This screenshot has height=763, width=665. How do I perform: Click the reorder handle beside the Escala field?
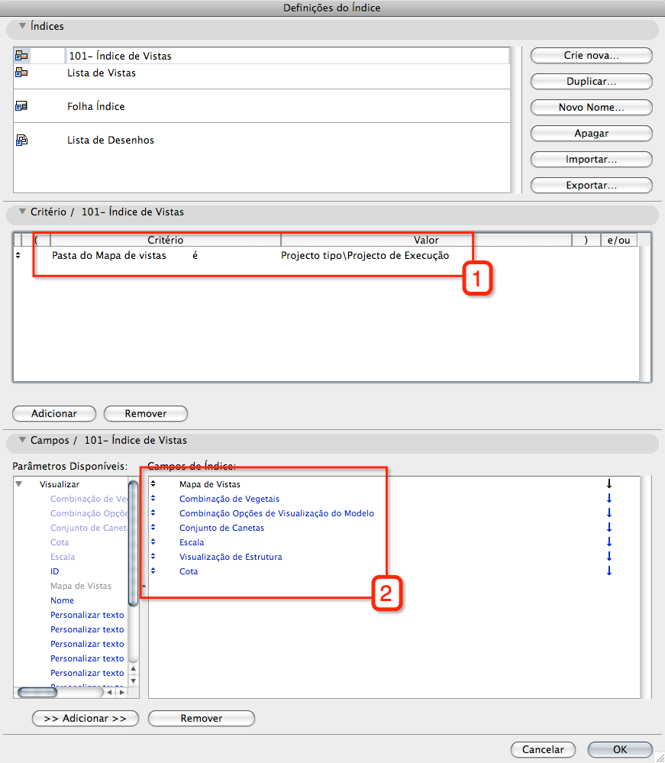tap(153, 542)
